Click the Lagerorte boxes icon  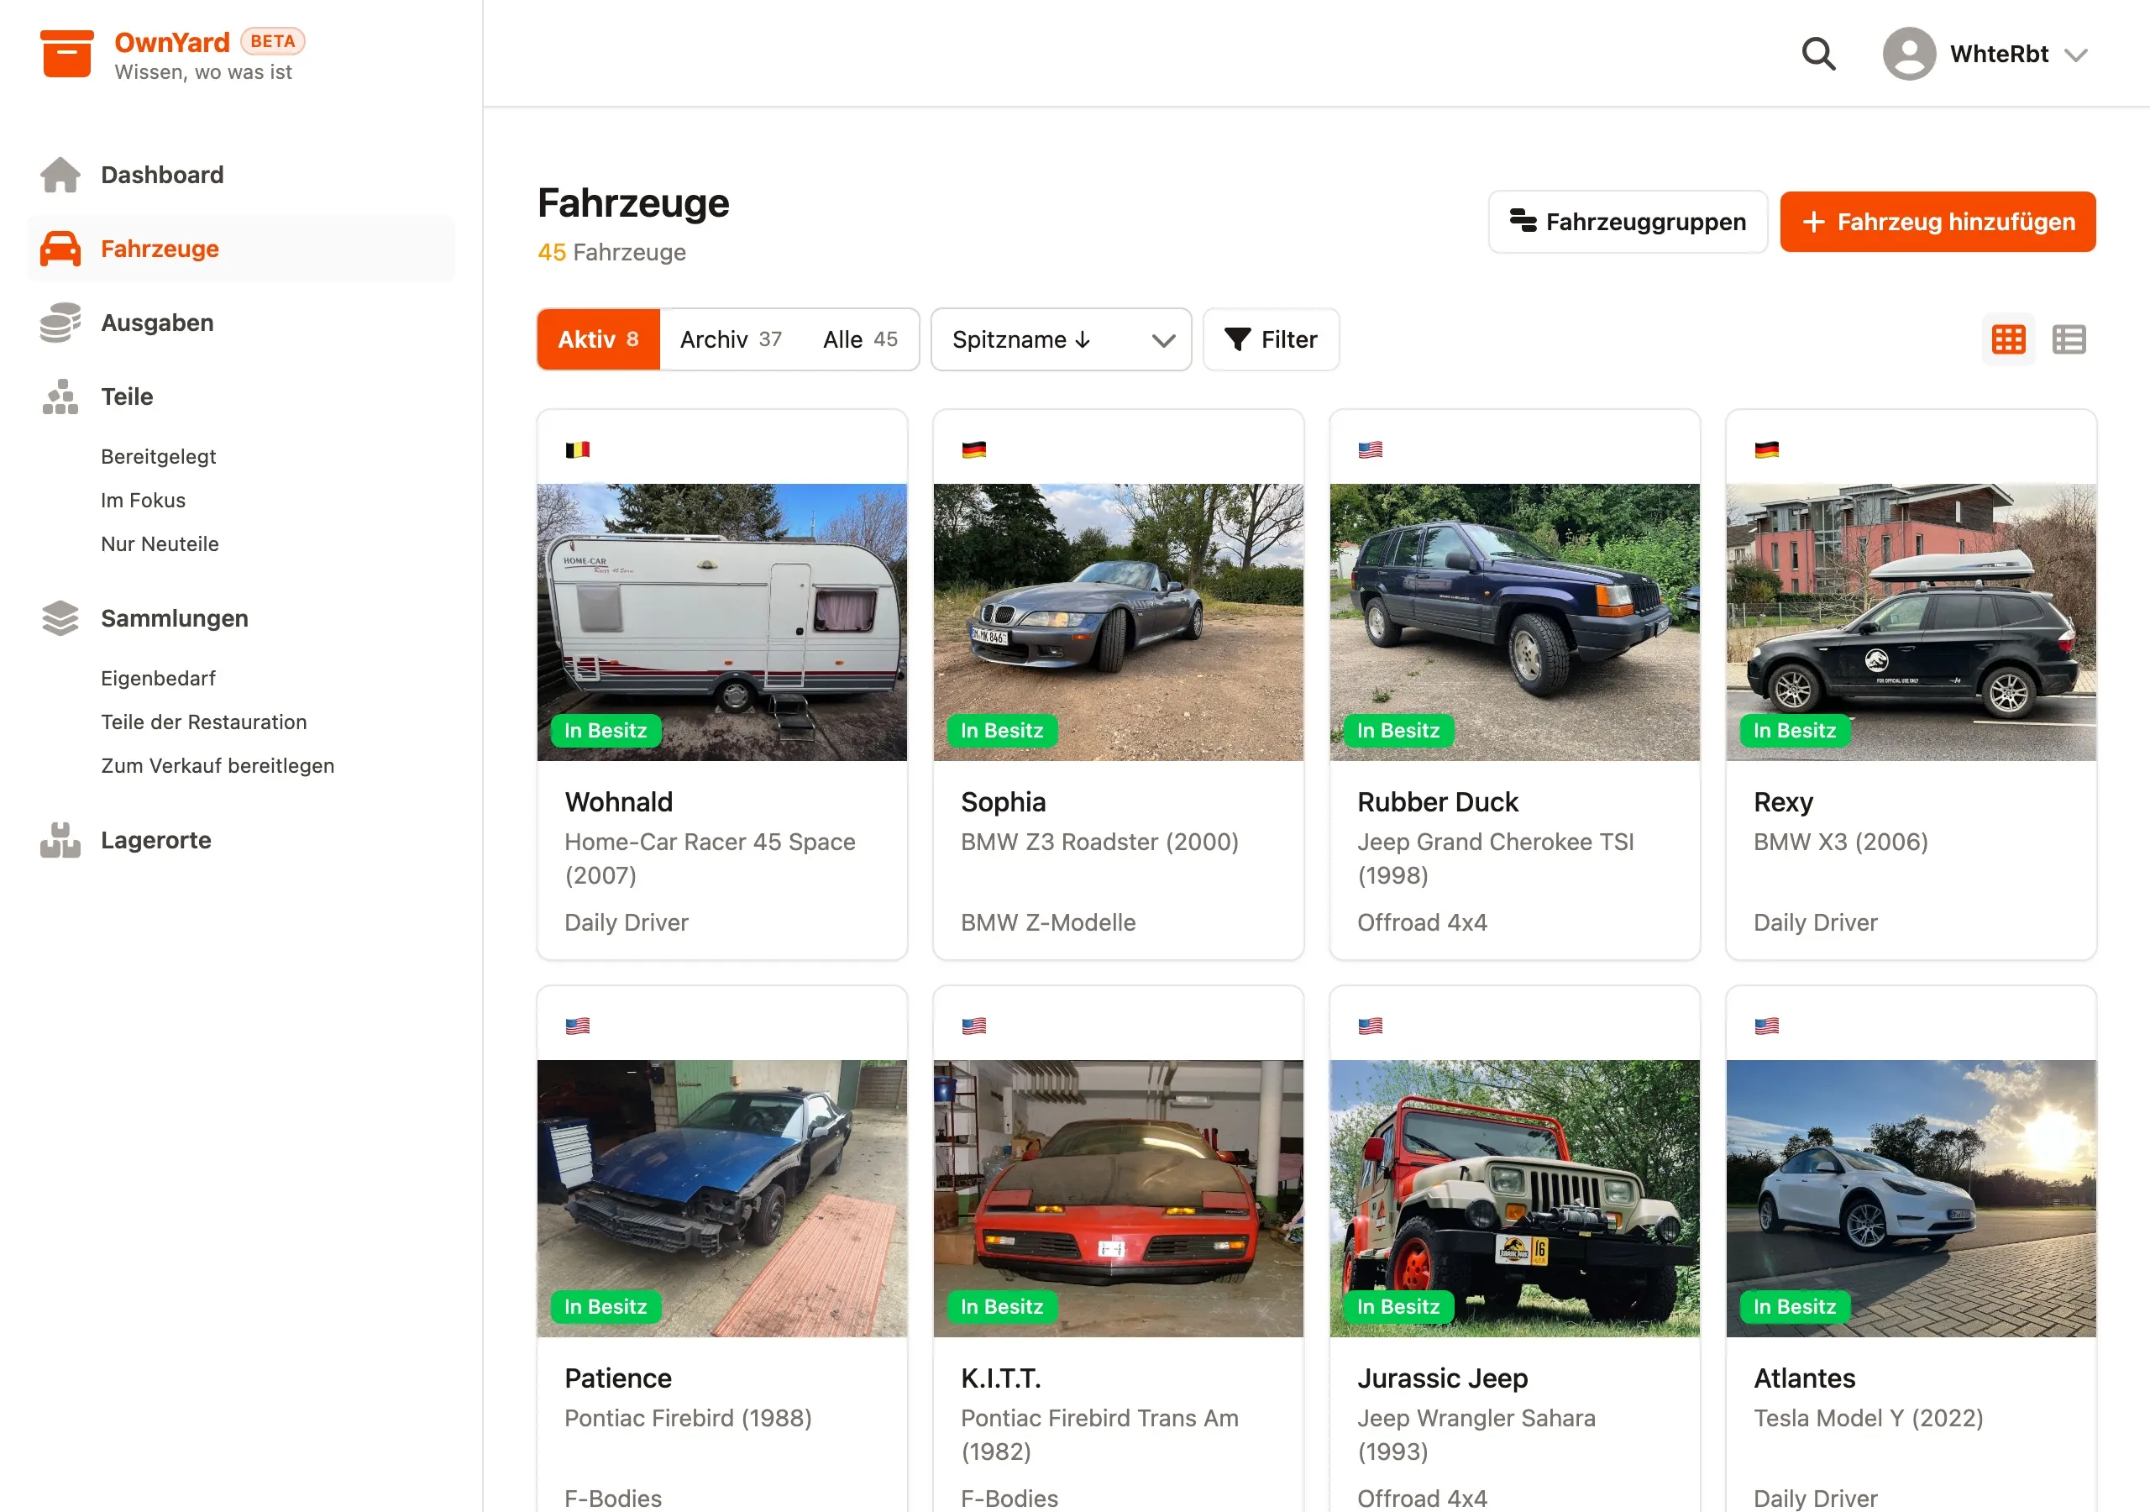tap(60, 840)
